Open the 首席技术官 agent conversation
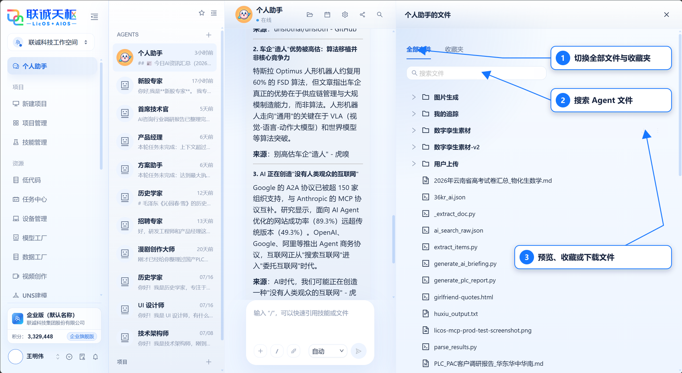The height and width of the screenshot is (373, 682). (x=164, y=114)
